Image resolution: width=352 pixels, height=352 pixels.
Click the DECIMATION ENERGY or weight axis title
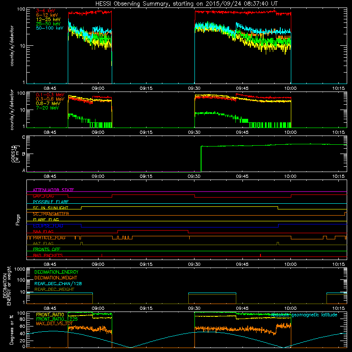pos(7,286)
